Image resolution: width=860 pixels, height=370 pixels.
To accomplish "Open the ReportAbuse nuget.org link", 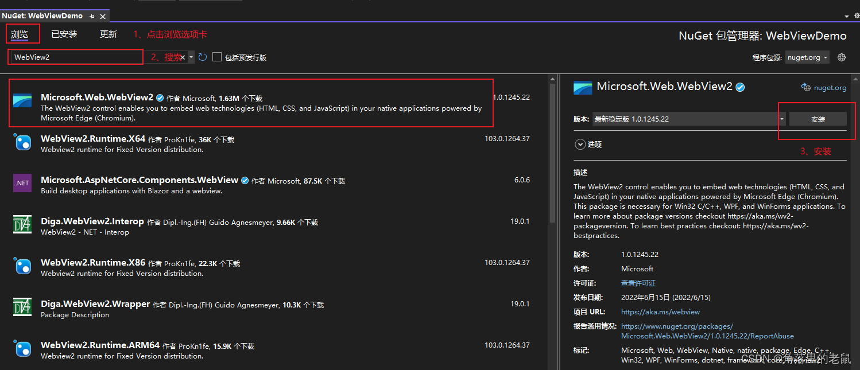I will pyautogui.click(x=707, y=331).
